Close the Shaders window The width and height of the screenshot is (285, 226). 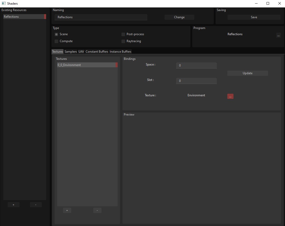(x=280, y=3)
